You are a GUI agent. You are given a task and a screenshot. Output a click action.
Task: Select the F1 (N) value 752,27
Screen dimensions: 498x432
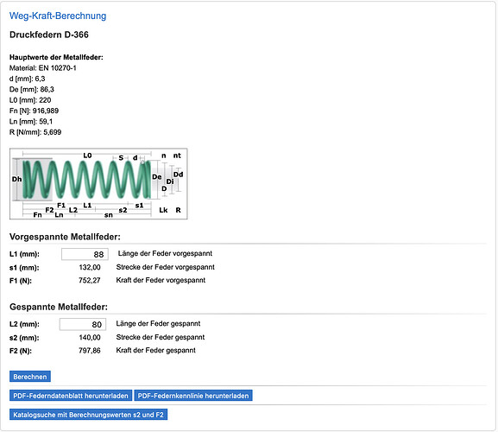[x=90, y=281]
